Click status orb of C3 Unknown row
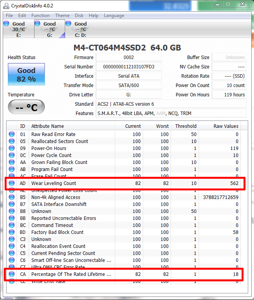 (x=12, y=239)
